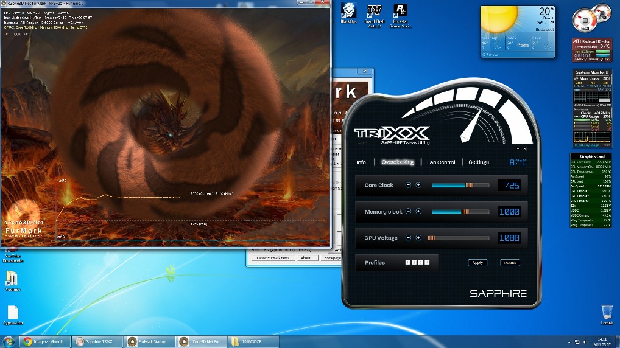
Task: Click the ATI Radeon temperature gadget
Action: 592,50
